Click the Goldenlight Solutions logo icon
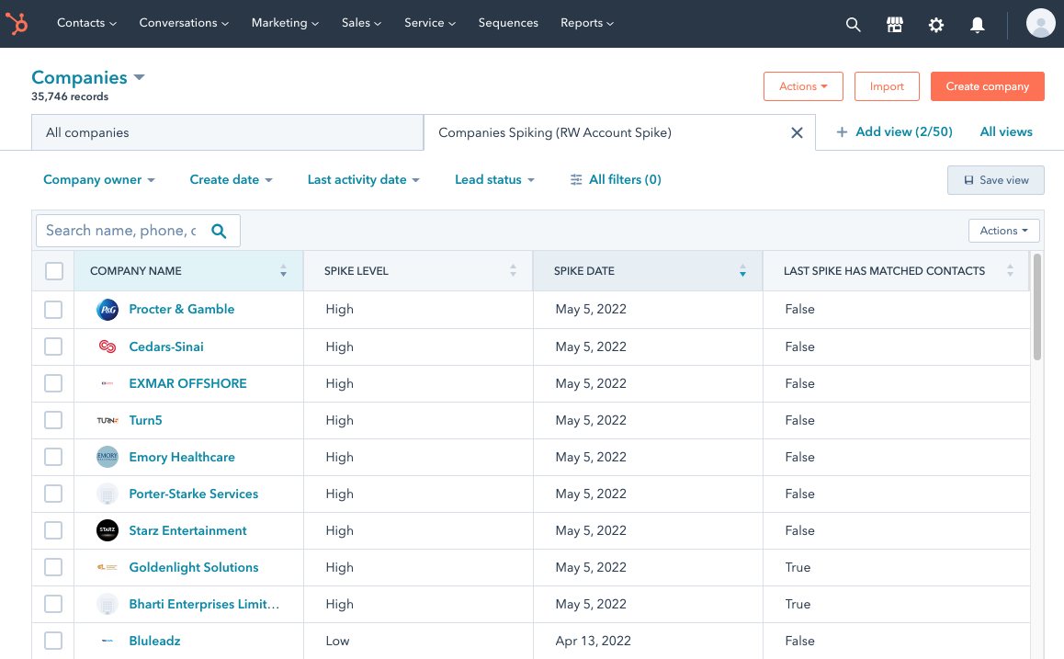1064x659 pixels. pyautogui.click(x=108, y=567)
